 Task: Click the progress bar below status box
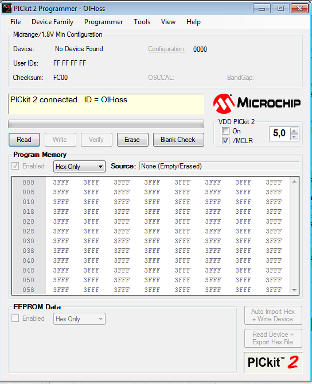[x=106, y=124]
